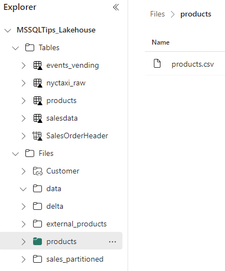Select the SalesOrderHeader table name
This screenshot has height=271, width=225.
(77, 136)
